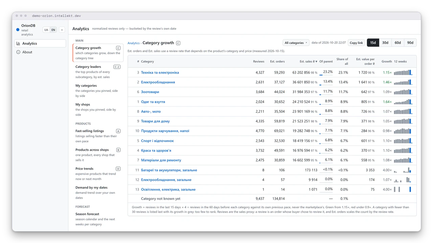Sort by the Share of all column header
The height and width of the screenshot is (243, 433).
point(342,61)
